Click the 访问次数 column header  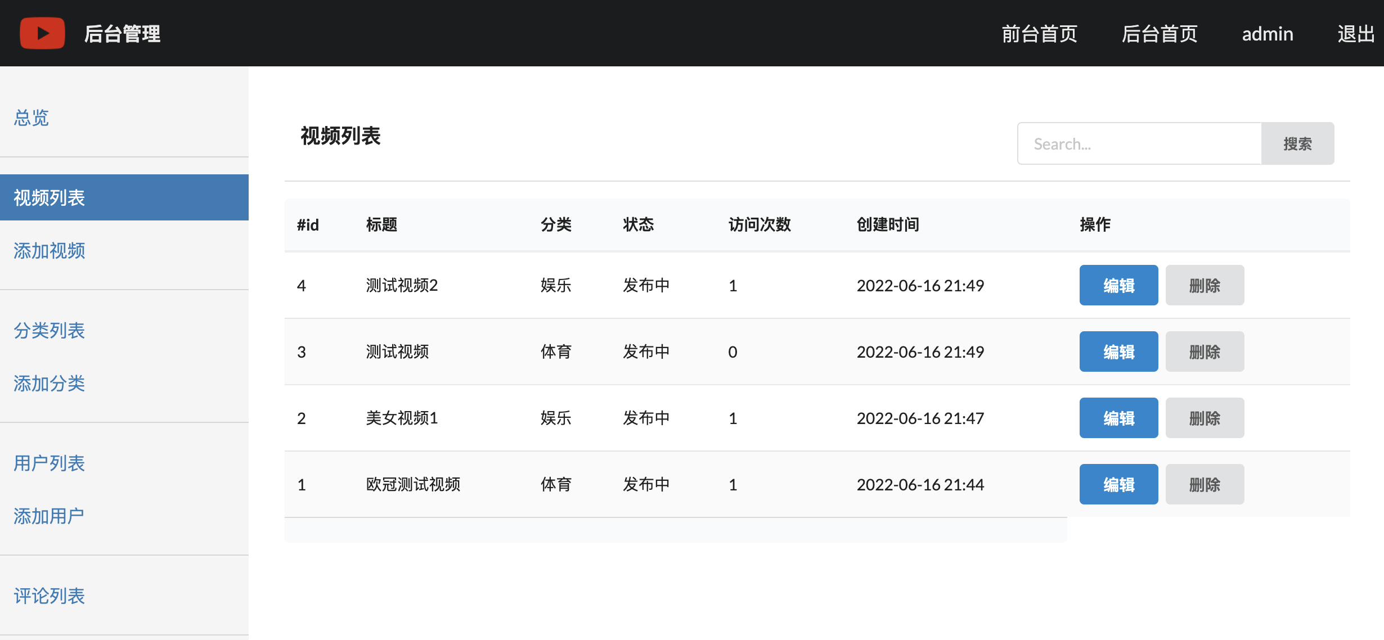pyautogui.click(x=760, y=224)
